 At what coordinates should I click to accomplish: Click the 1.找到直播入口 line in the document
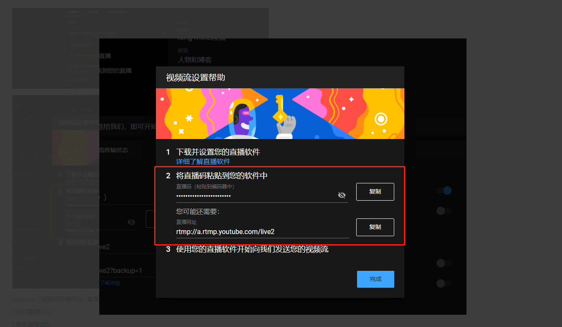tap(31, 312)
